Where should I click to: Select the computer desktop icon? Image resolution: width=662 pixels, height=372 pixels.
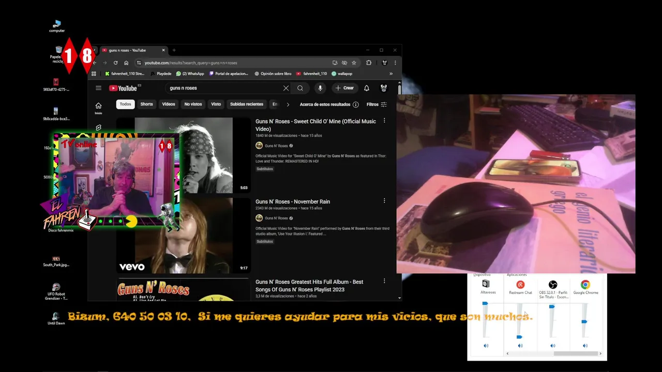pos(57,26)
